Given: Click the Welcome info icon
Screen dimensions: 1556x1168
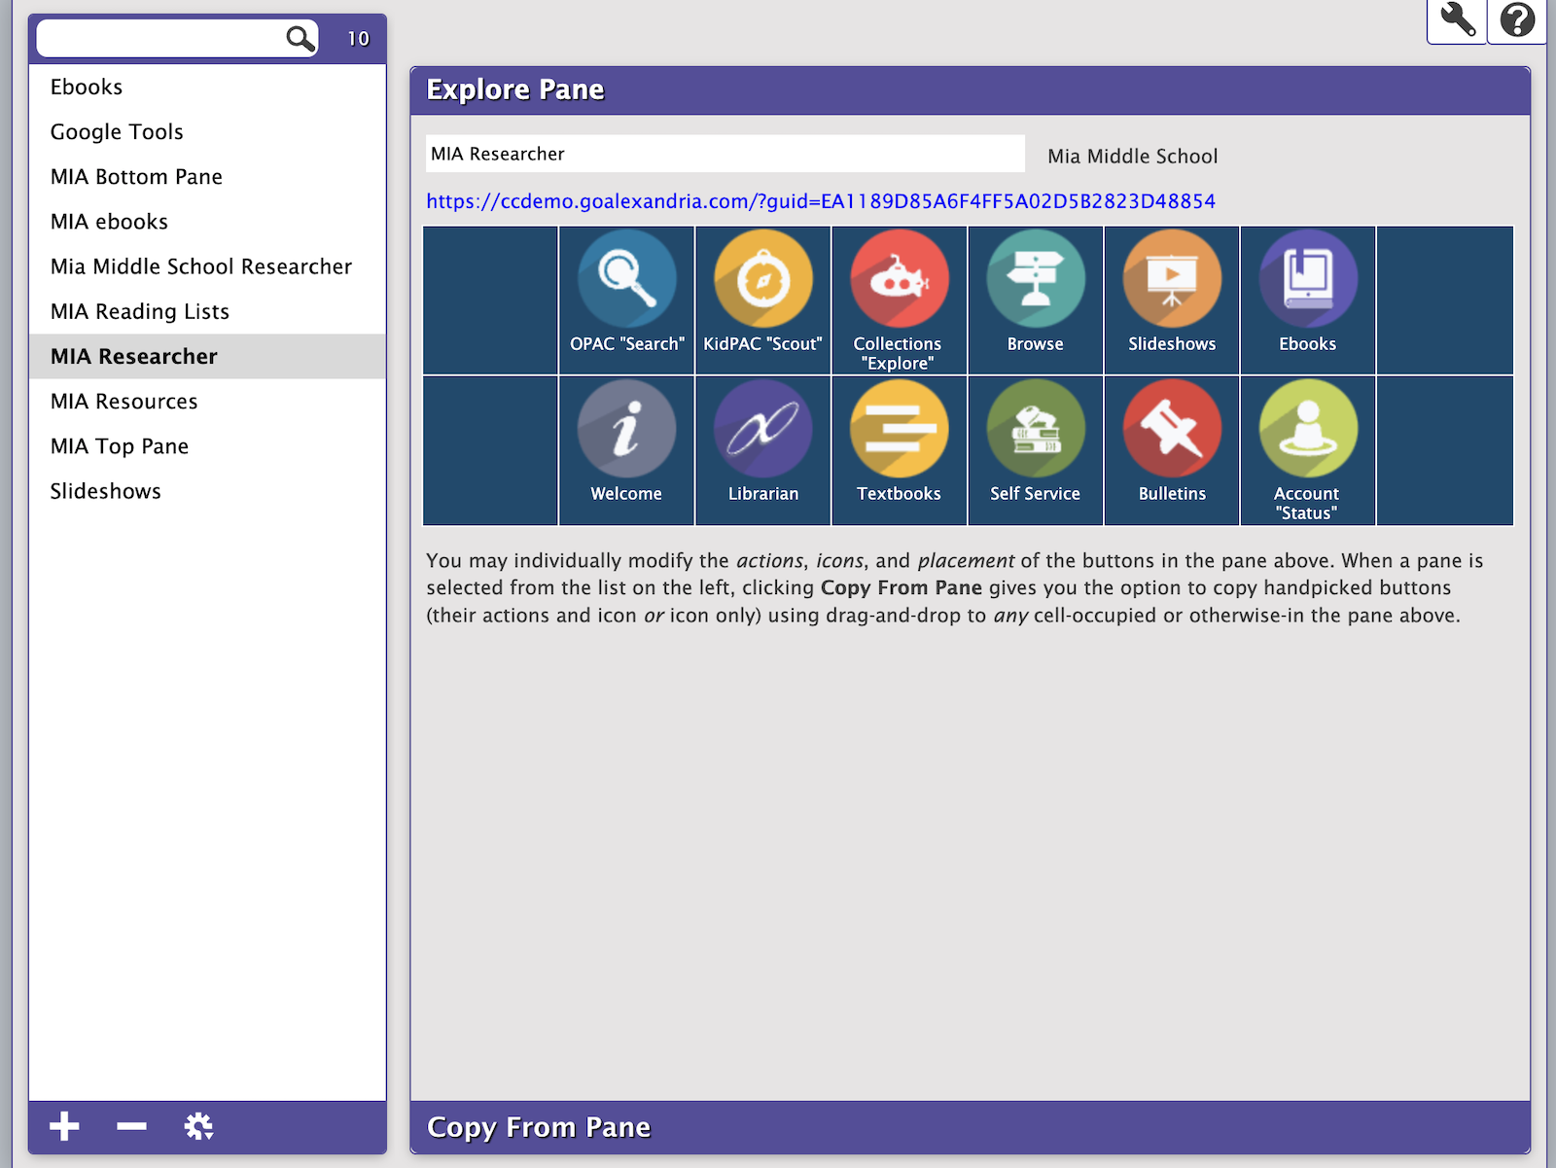Looking at the screenshot, I should tap(626, 430).
